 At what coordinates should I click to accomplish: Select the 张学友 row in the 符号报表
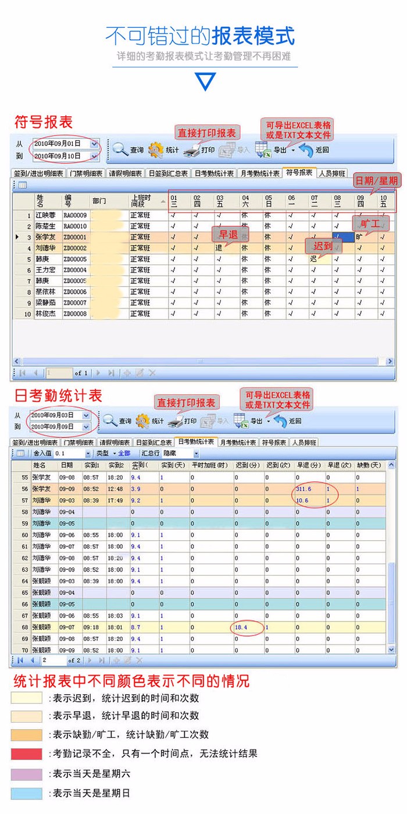(x=203, y=237)
